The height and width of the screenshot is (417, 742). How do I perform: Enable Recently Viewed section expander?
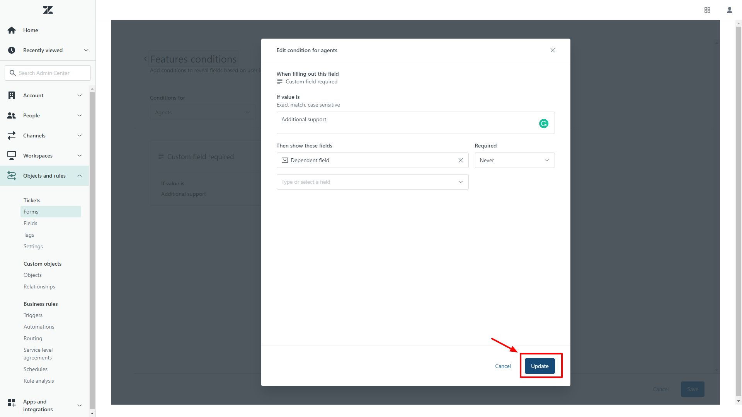pos(86,50)
